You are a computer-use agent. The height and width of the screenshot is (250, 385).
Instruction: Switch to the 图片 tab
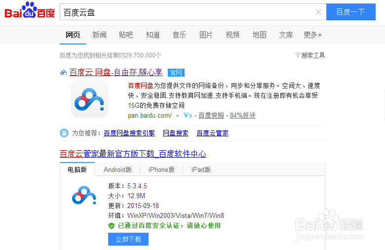coord(206,35)
